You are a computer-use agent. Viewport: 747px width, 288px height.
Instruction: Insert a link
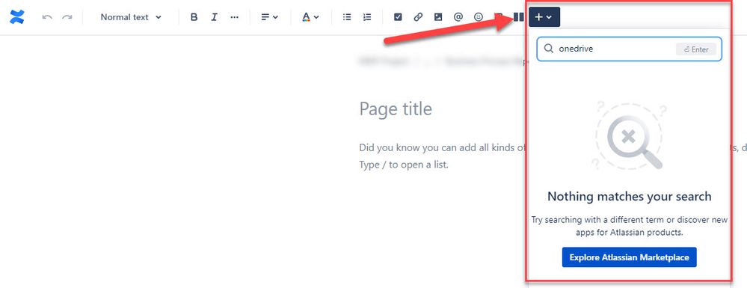[418, 17]
